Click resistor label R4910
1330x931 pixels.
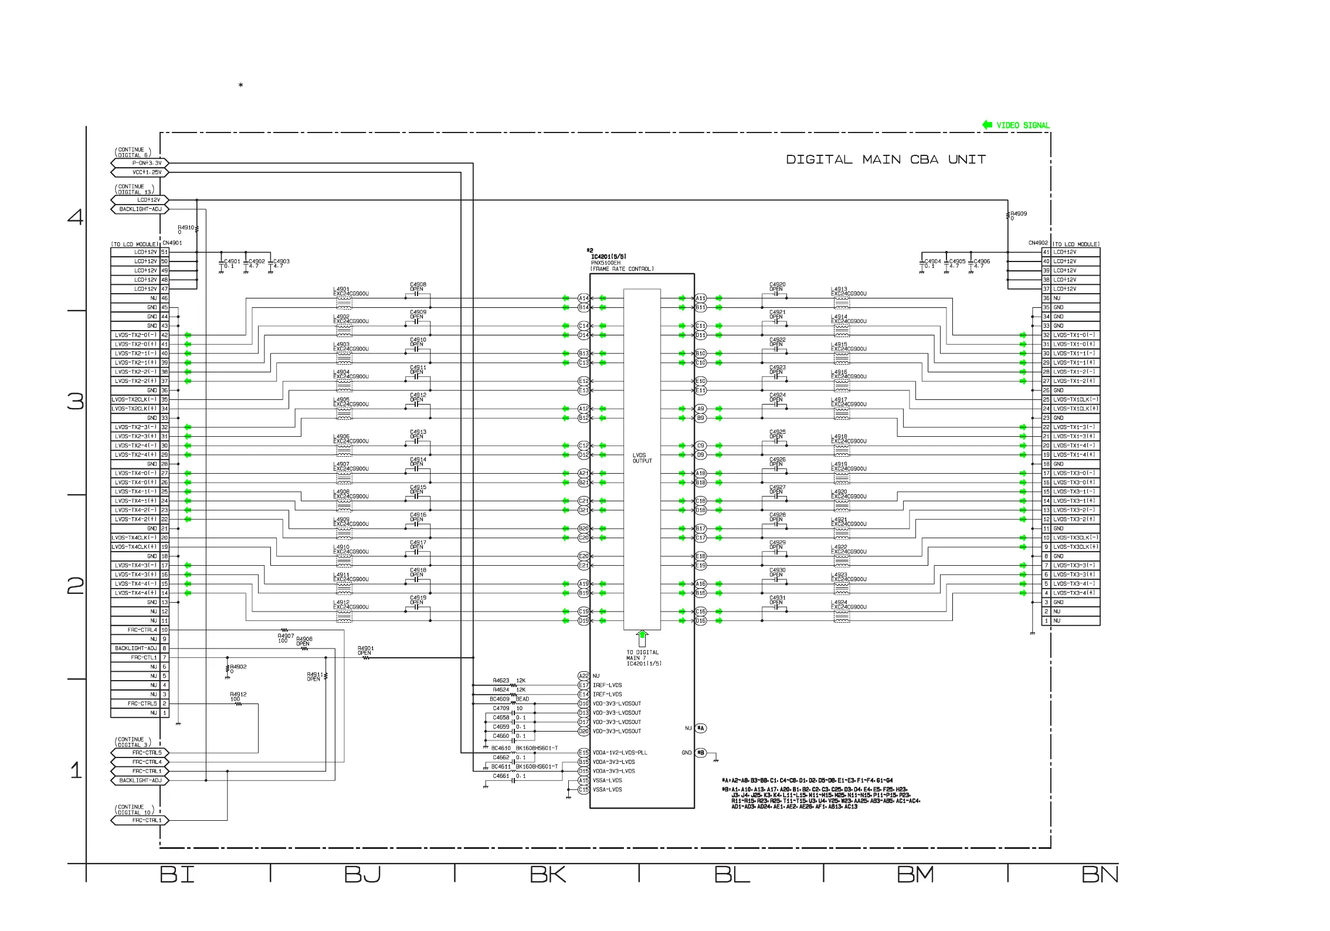pos(186,227)
